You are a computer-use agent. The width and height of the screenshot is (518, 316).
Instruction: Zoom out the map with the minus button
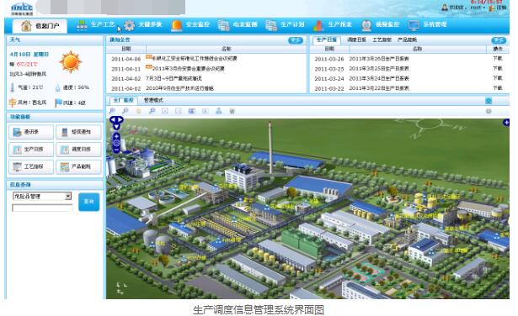[x=116, y=150]
